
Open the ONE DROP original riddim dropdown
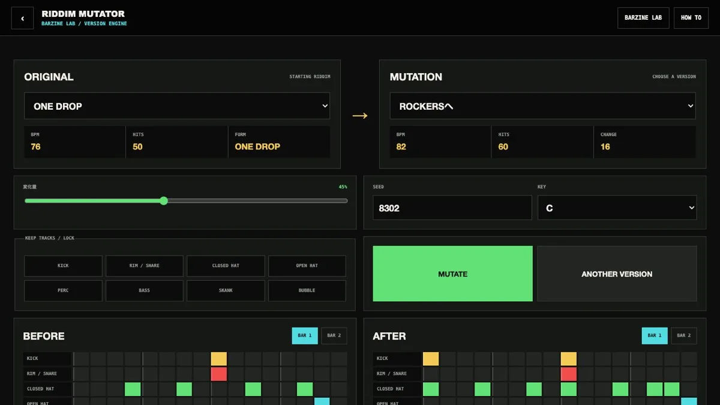point(177,106)
